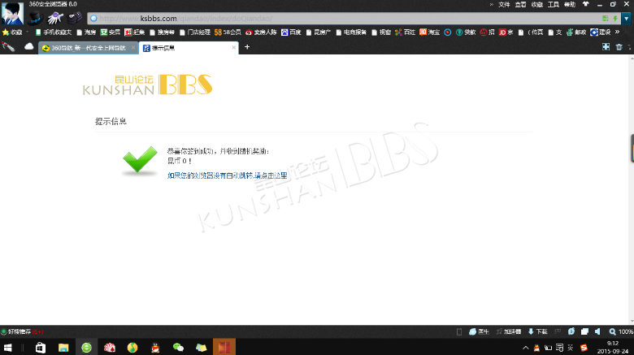Expand the hidden menu chevron before 文件
The image size is (634, 355).
coord(491,4)
